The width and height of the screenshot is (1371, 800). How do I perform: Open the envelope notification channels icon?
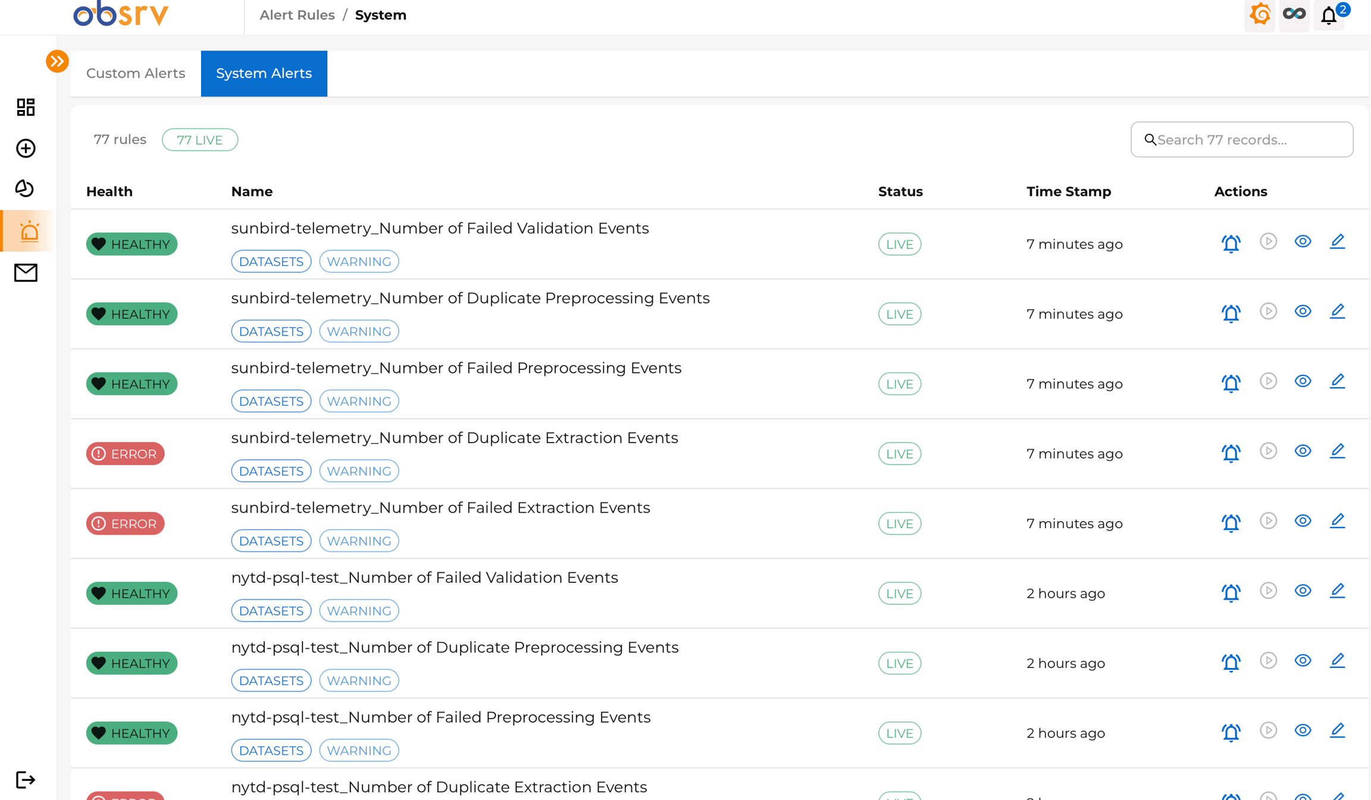26,272
